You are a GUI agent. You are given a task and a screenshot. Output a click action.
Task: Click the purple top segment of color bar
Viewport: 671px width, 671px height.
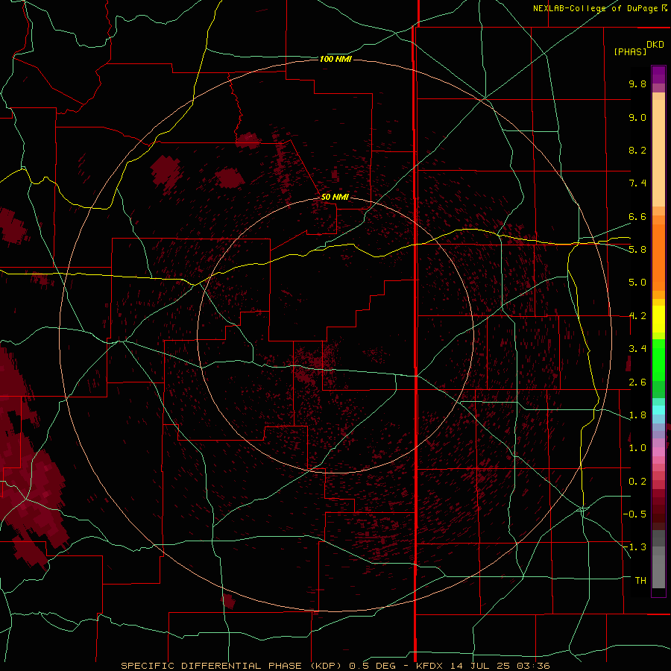pyautogui.click(x=658, y=75)
